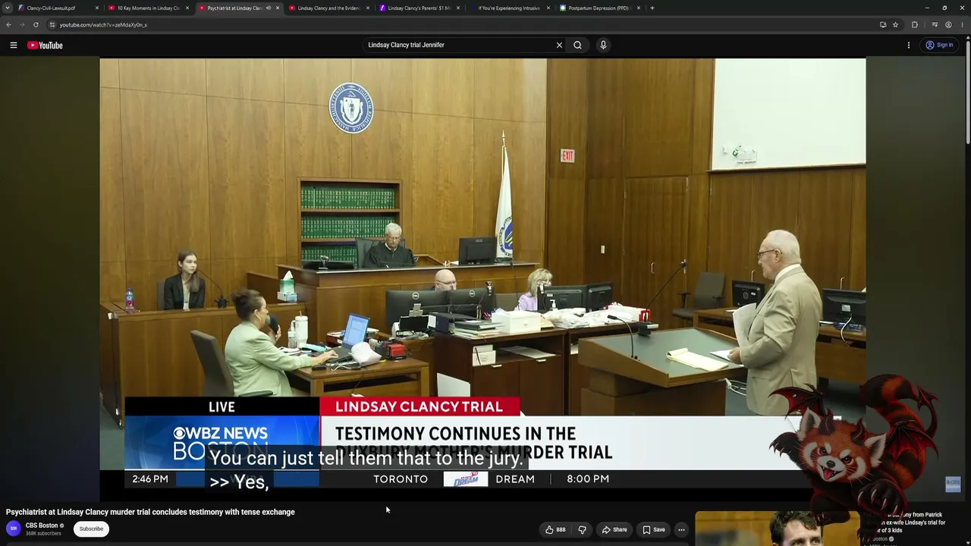Open the CBS Boston channel name
This screenshot has height=546, width=971.
pos(42,526)
